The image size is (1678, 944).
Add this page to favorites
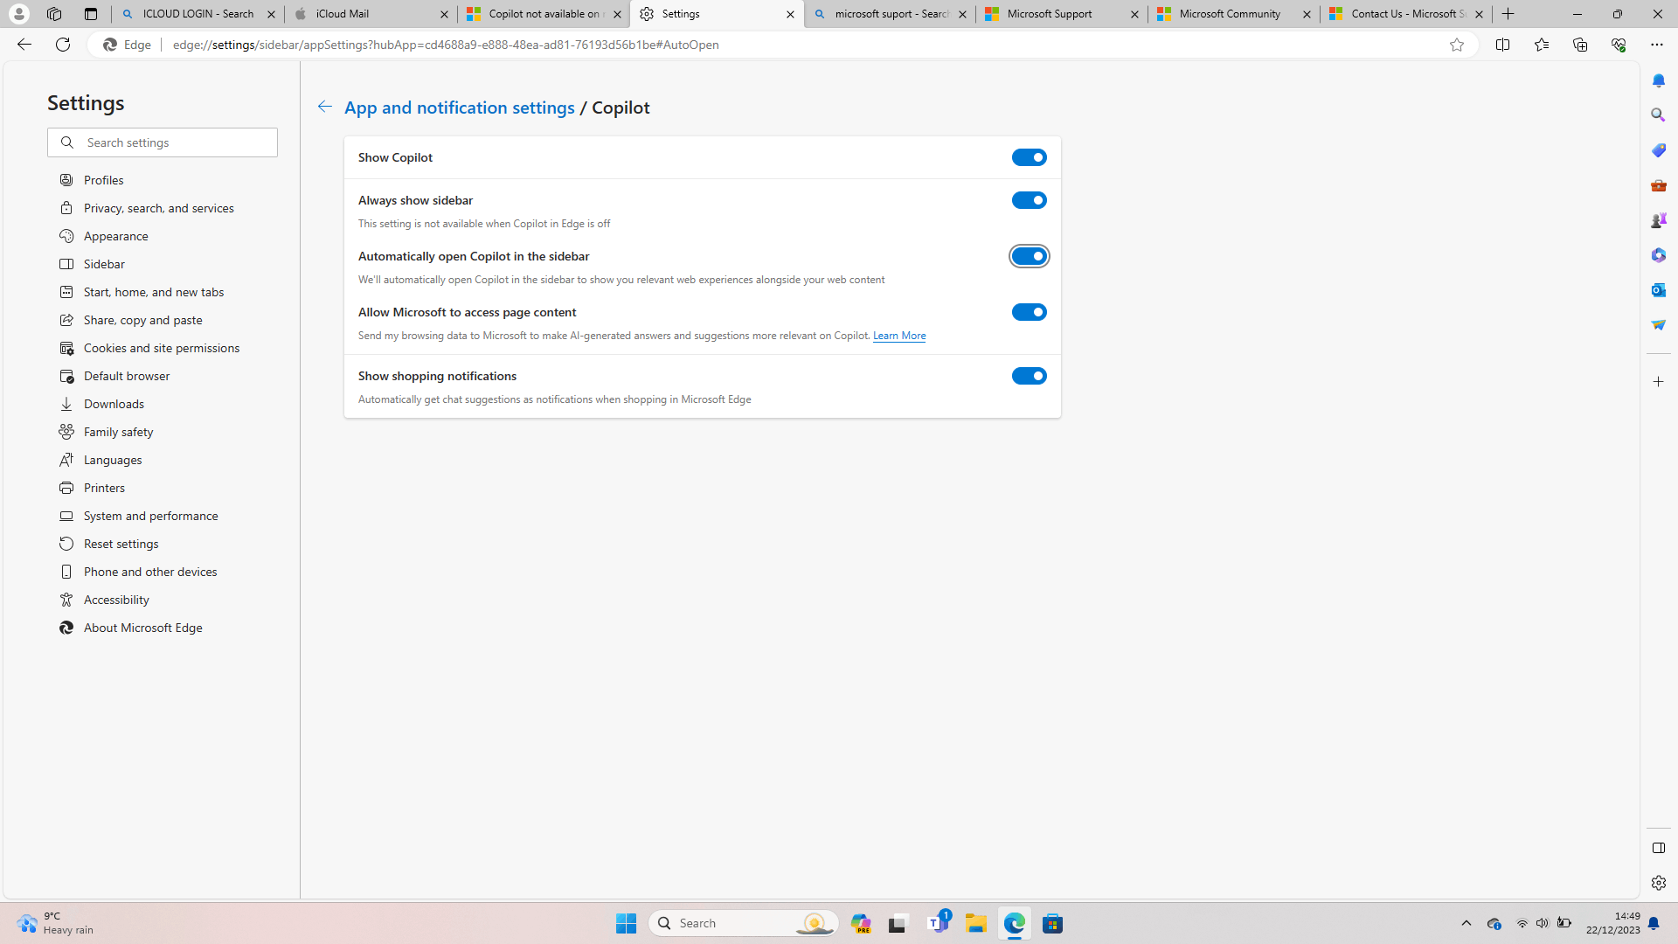1456,45
